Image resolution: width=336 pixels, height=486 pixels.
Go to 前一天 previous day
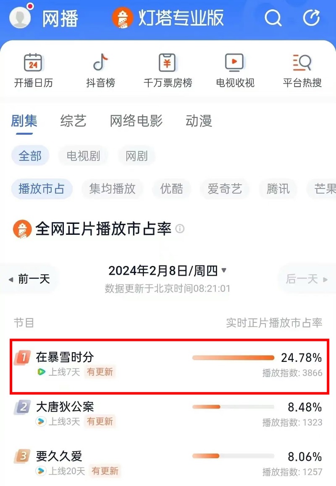click(x=30, y=279)
